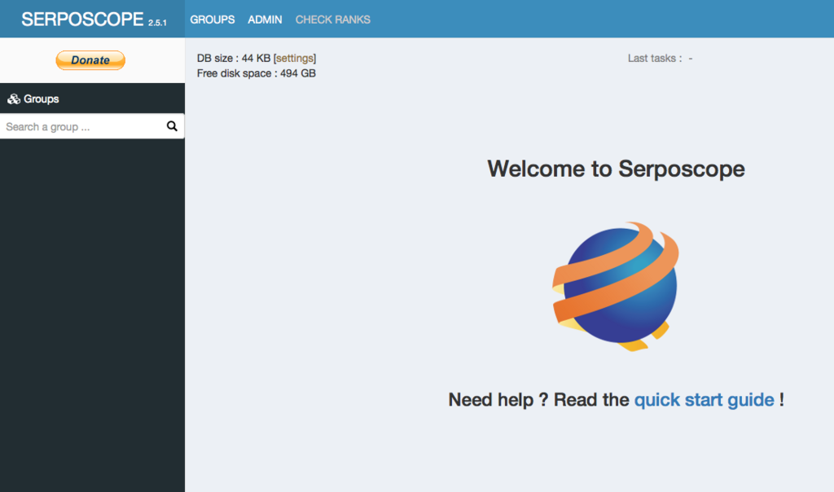This screenshot has height=492, width=834.
Task: Click the SERPOSCOPE logo title
Action: pos(82,20)
